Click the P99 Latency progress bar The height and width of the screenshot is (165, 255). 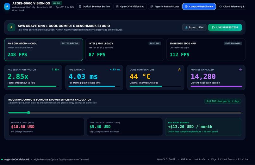(94, 86)
